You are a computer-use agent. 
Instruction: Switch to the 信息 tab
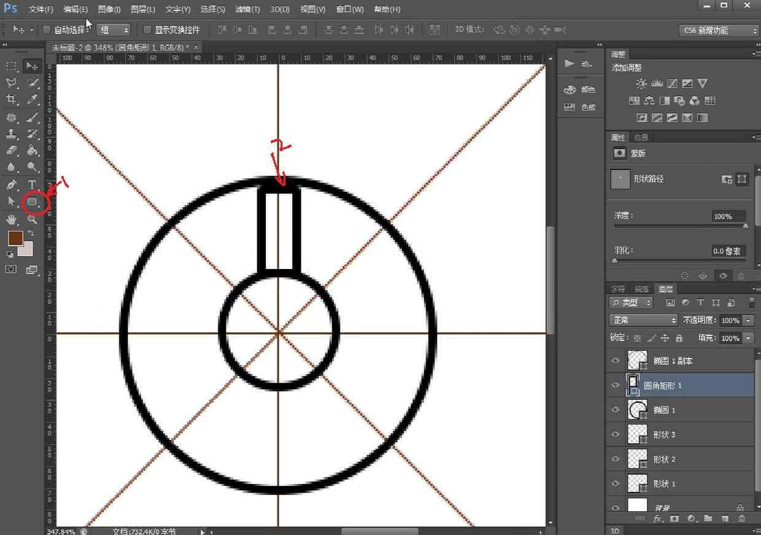click(x=641, y=137)
